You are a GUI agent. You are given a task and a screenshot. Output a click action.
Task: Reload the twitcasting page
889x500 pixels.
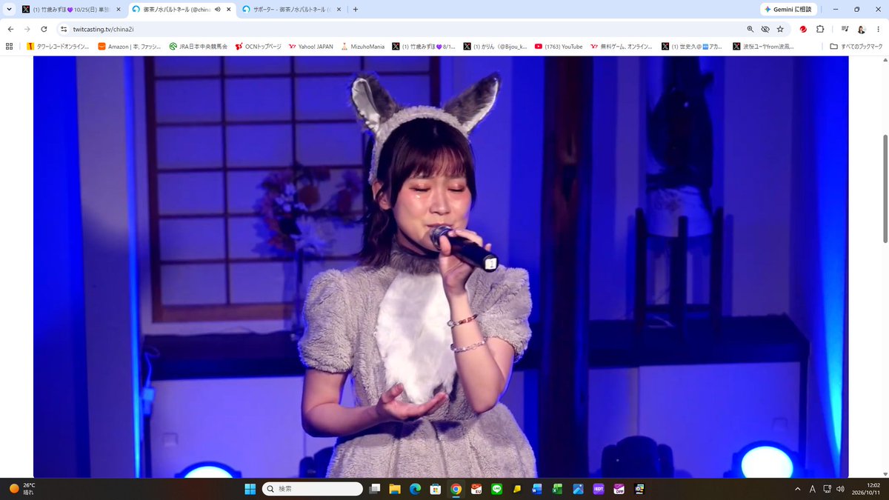pyautogui.click(x=44, y=29)
